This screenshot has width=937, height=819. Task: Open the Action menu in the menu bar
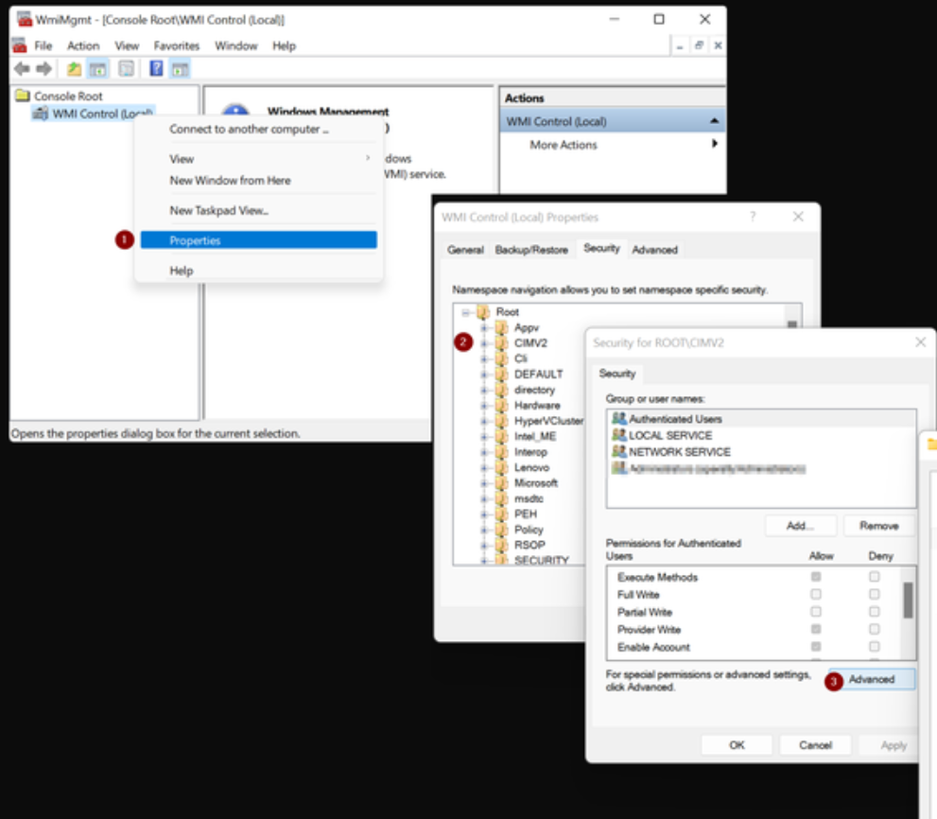(x=83, y=45)
